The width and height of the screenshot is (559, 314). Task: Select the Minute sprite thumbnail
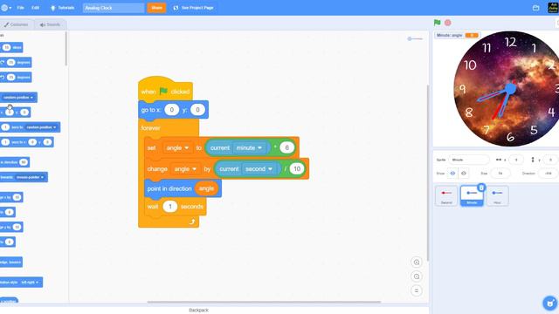472,195
